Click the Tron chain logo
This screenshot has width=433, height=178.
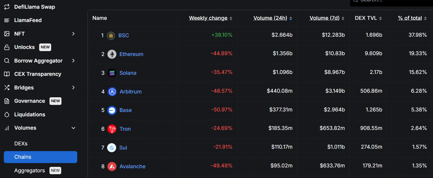[x=112, y=129]
